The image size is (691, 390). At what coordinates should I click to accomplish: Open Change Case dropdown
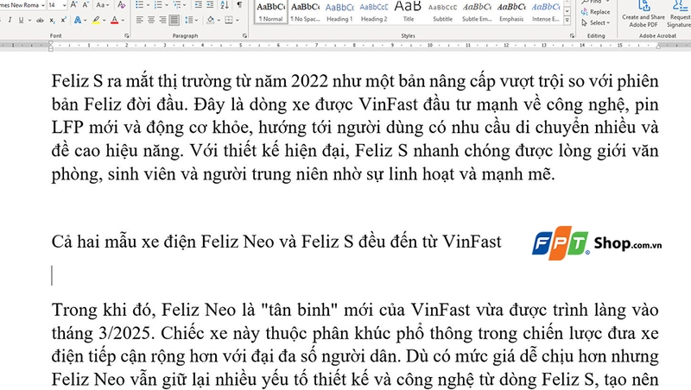point(102,5)
